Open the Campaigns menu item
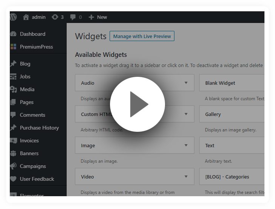Screen dimensions: 275x209 click(x=33, y=166)
